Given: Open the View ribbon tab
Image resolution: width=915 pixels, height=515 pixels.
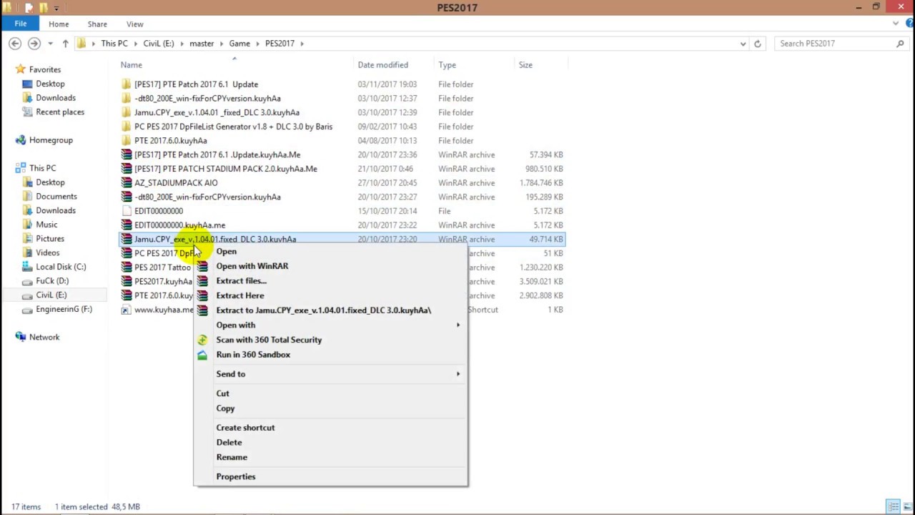Looking at the screenshot, I should click(x=134, y=24).
